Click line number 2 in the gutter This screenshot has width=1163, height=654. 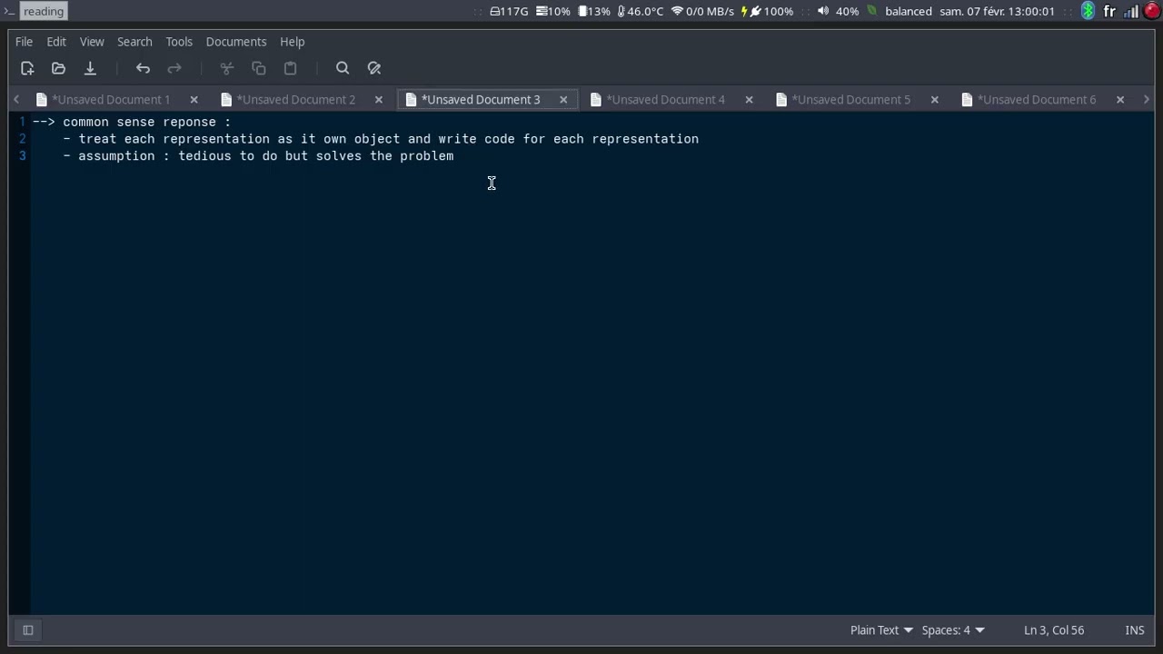coord(23,139)
